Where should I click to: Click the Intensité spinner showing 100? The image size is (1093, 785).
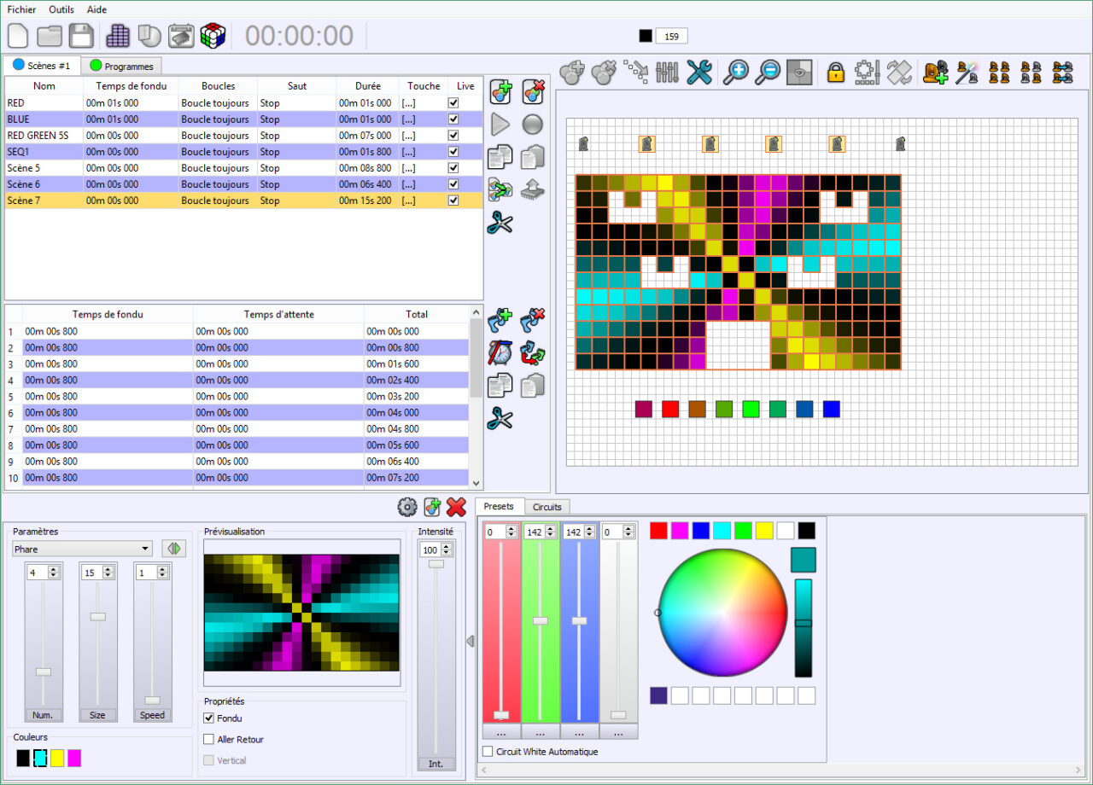(x=435, y=550)
